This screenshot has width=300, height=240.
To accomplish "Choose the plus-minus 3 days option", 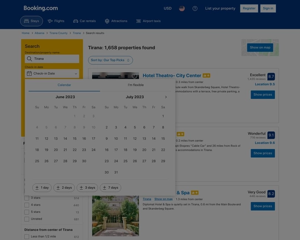I will (x=87, y=188).
